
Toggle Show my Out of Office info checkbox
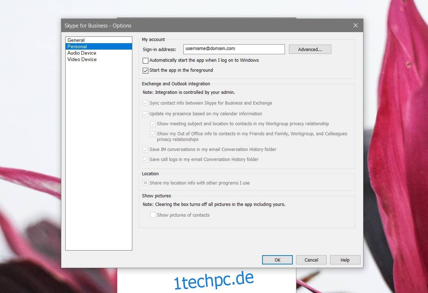click(x=153, y=134)
